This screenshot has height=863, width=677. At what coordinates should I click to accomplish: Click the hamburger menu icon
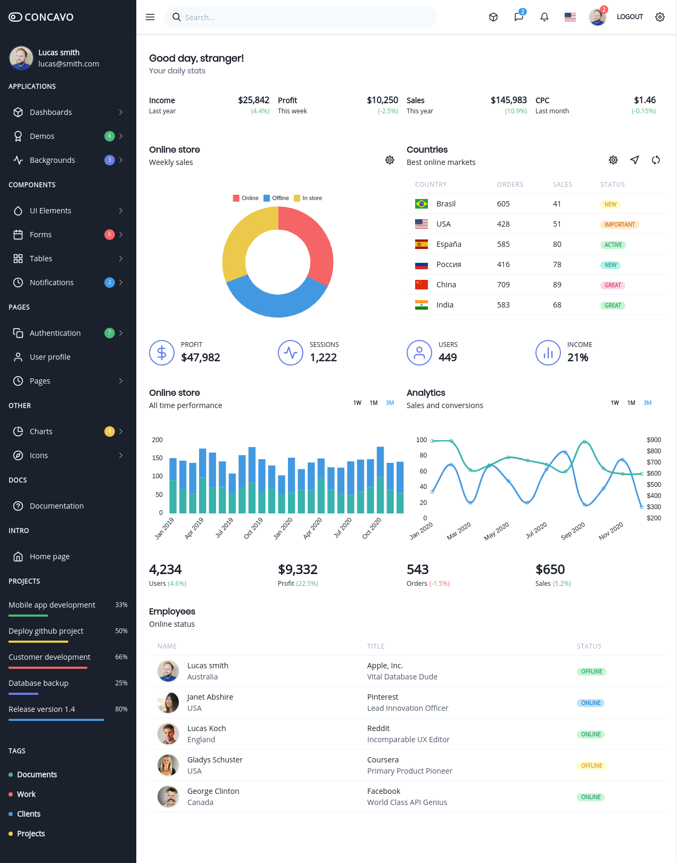pyautogui.click(x=150, y=17)
